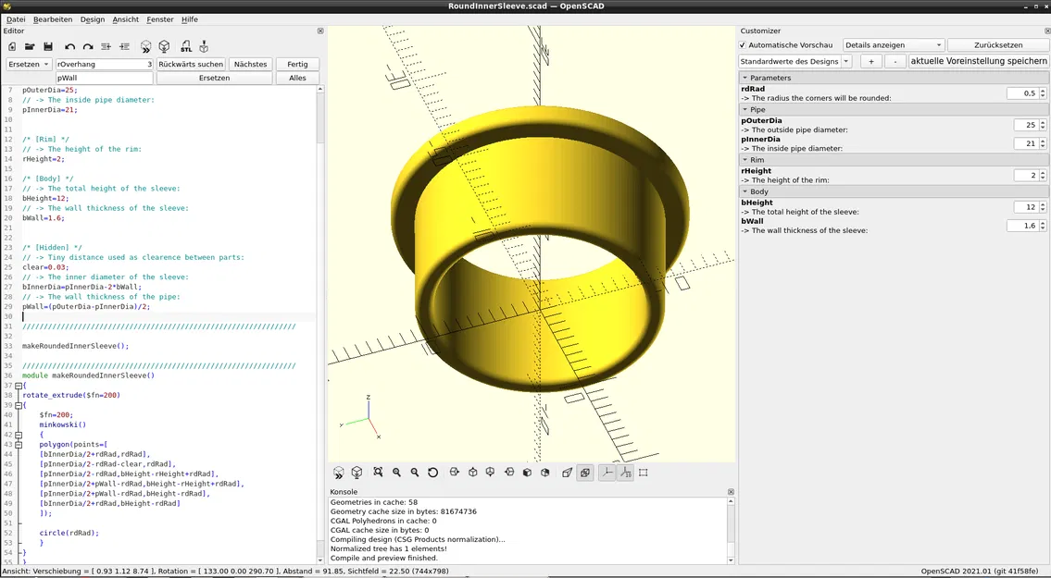Undo the last edit via the Undo icon
Image resolution: width=1051 pixels, height=578 pixels.
[x=69, y=45]
